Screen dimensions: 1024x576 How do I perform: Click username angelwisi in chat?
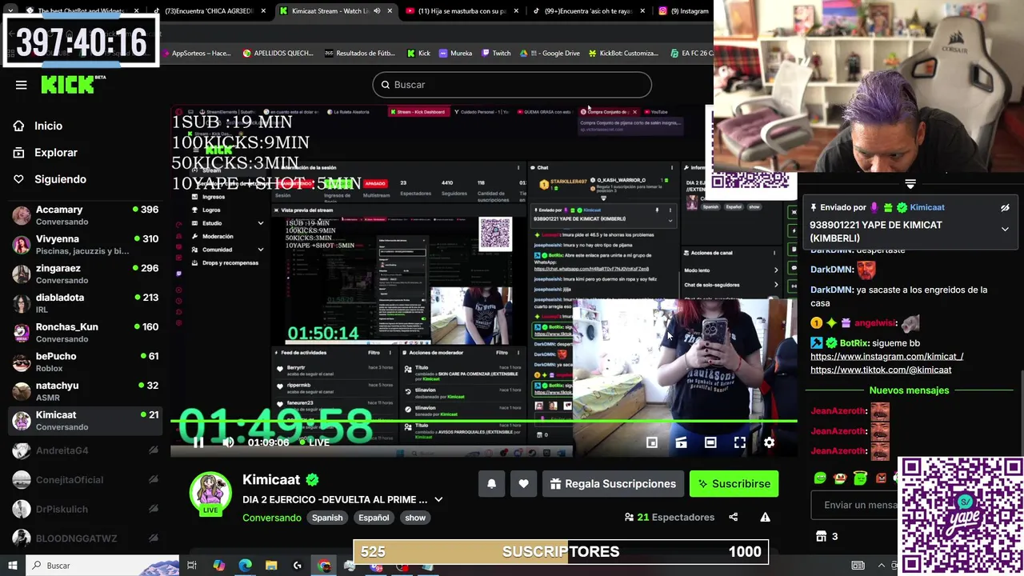tap(875, 323)
